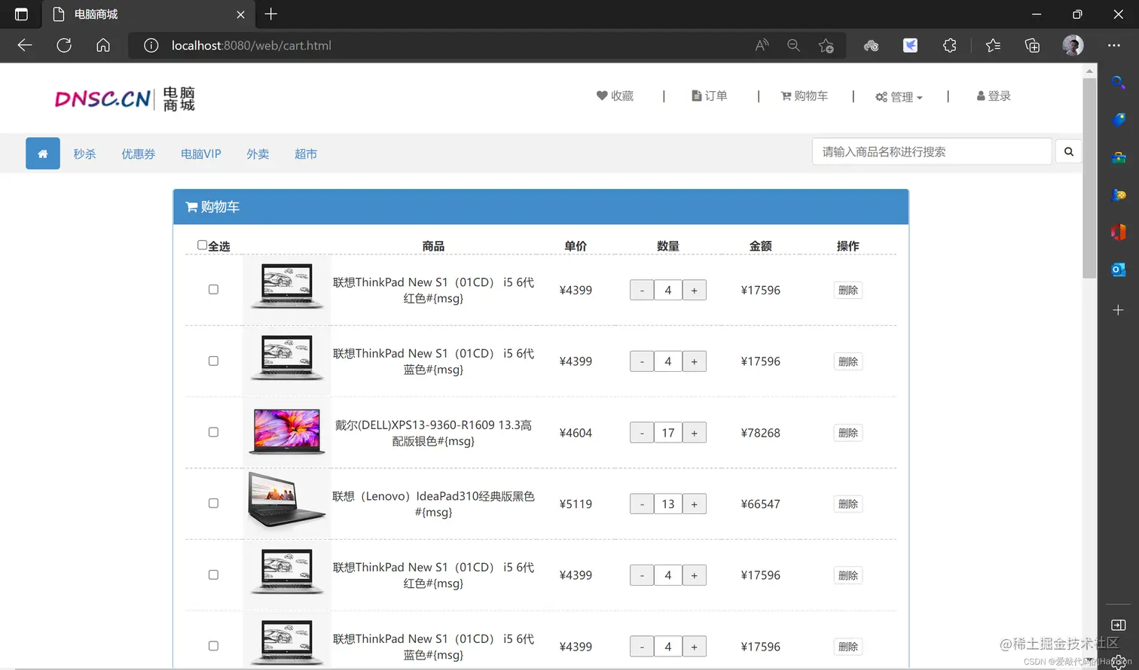The width and height of the screenshot is (1139, 670).
Task: Delete the Lenovo IdeaPad310 item
Action: pos(848,504)
